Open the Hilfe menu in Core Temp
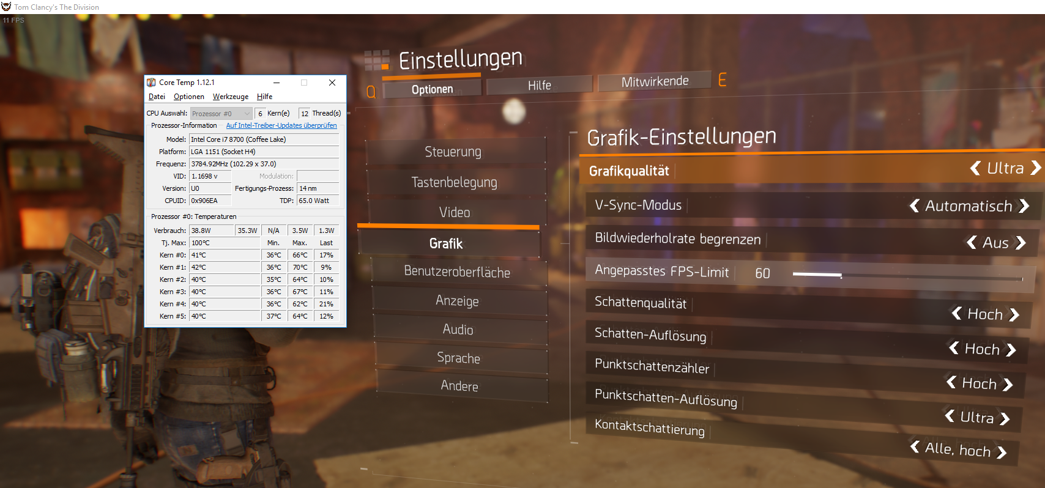1045x488 pixels. click(265, 97)
